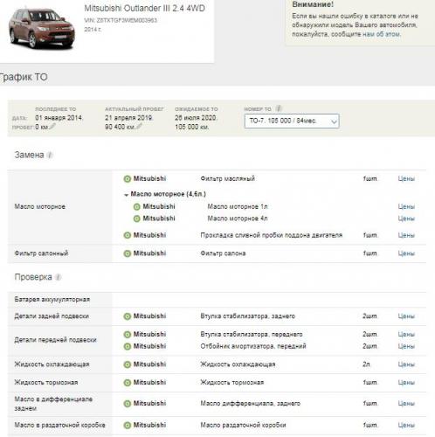Open Цены link for Масло дифференциала, заднего

(x=406, y=404)
